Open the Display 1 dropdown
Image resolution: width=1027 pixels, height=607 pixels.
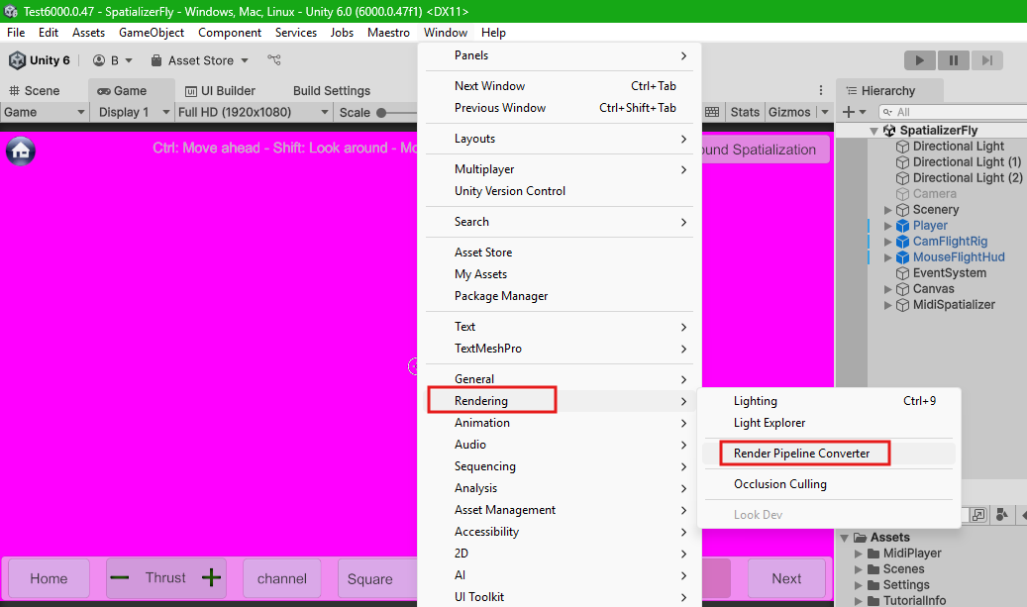pos(134,112)
